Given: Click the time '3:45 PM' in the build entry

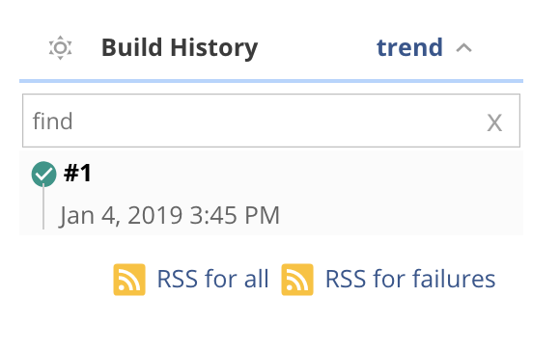Looking at the screenshot, I should [235, 215].
